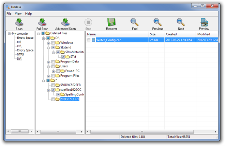Sort files by Created column
The height and width of the screenshot is (146, 225).
180,34
